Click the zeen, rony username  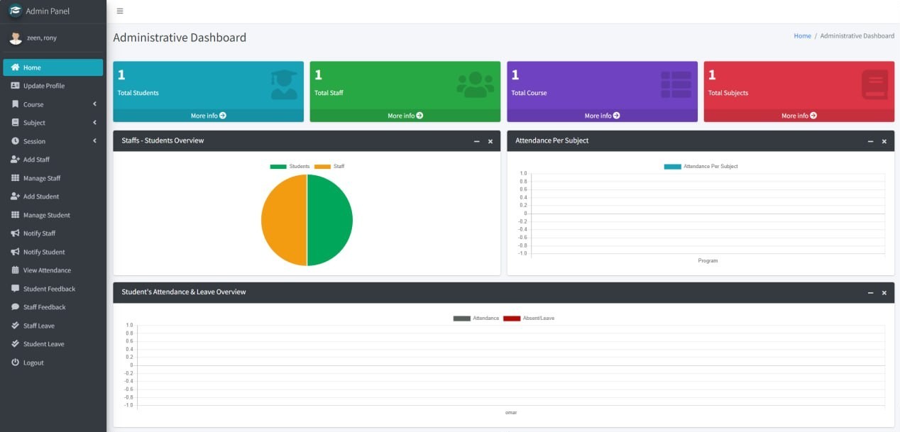click(x=42, y=38)
